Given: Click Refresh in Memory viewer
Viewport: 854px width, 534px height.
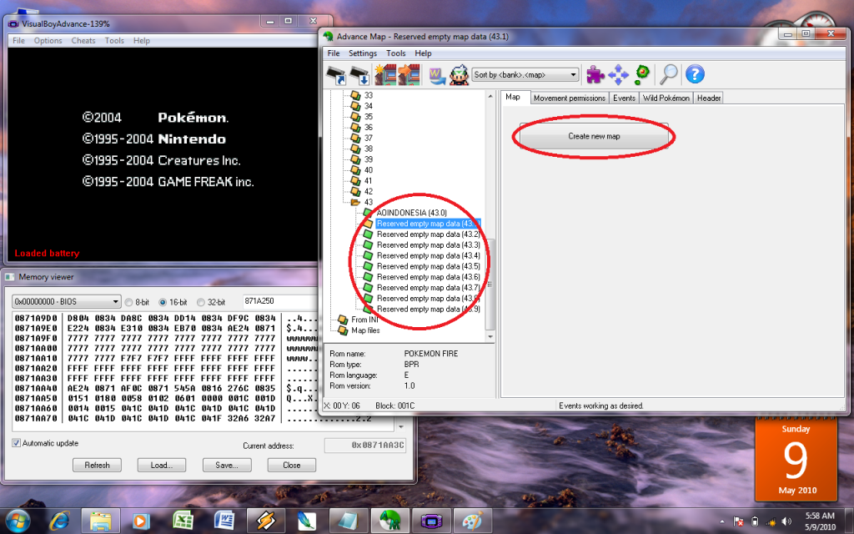Looking at the screenshot, I should 97,466.
